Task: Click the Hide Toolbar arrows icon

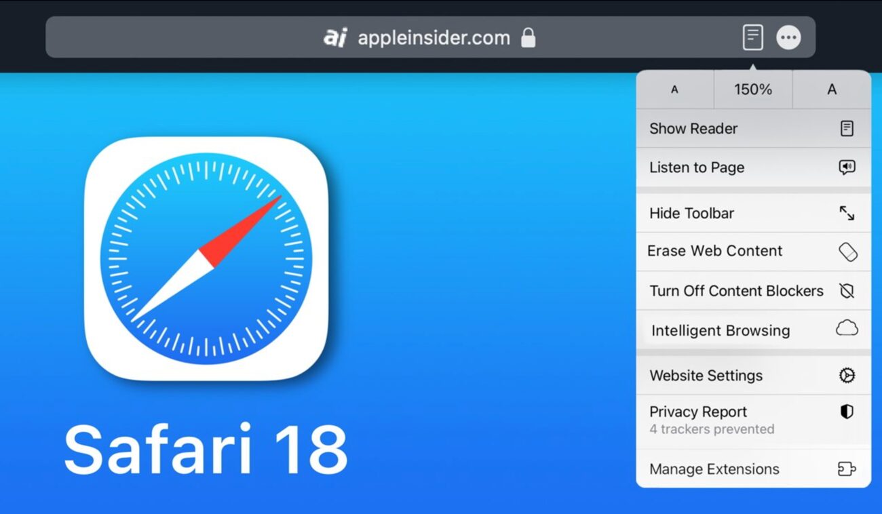Action: 847,213
